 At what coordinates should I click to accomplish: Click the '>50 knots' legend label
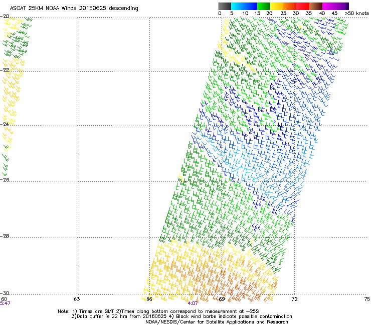[356, 13]
